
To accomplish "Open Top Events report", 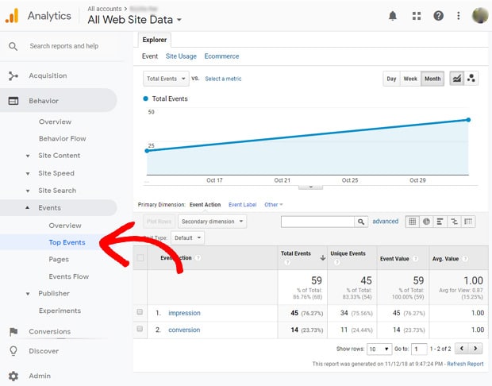I will 67,242.
